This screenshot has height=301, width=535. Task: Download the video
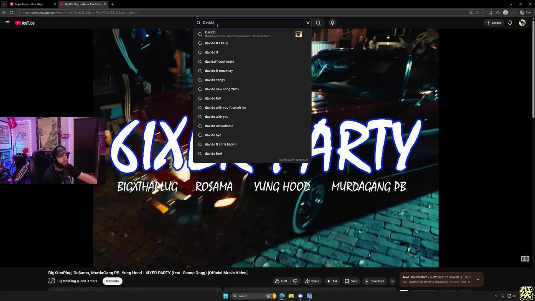[x=374, y=281]
